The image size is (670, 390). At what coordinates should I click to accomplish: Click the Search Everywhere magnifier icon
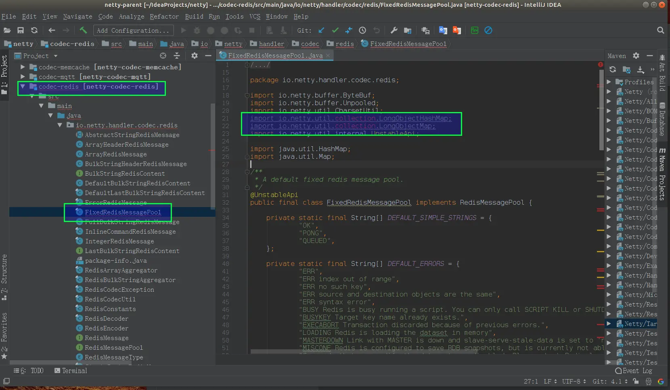coord(660,30)
